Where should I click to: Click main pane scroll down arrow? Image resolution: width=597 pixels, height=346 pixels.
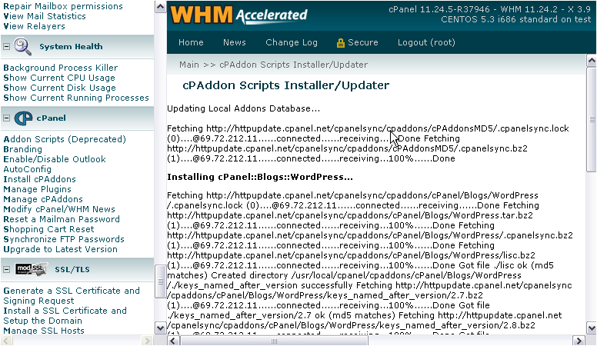tap(592, 328)
